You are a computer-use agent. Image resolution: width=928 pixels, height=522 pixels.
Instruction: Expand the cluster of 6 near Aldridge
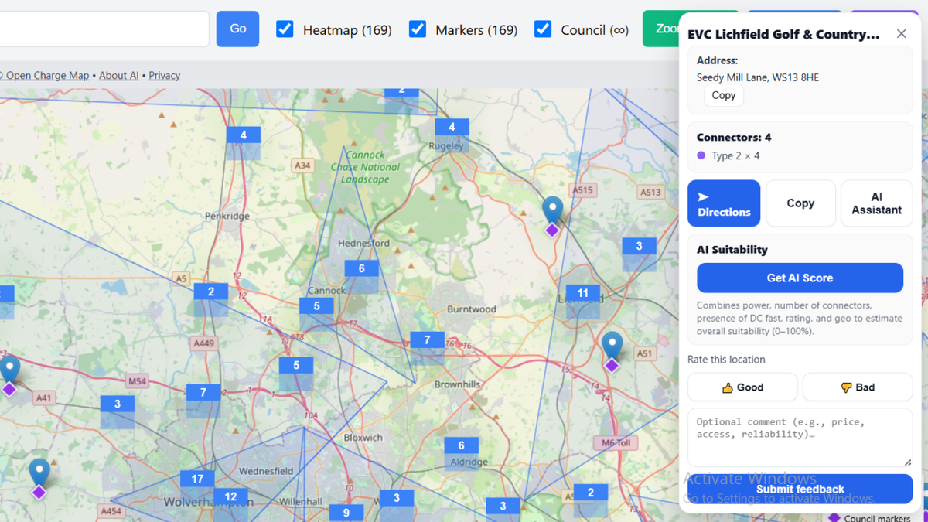[461, 445]
